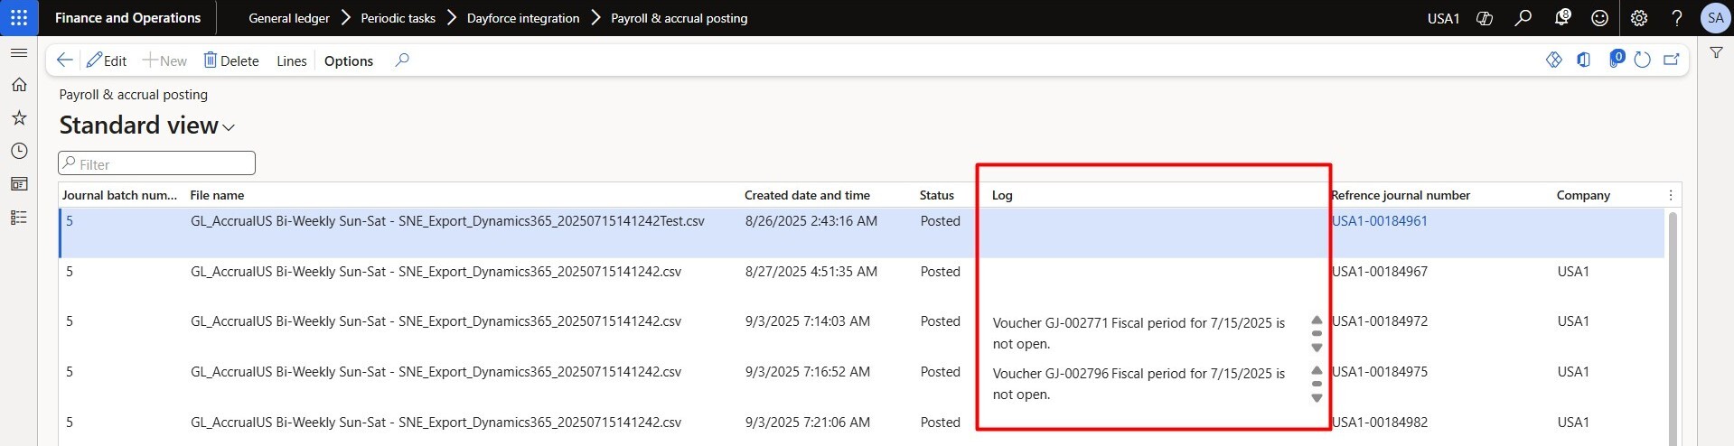
Task: Open the Copilot icon in header
Action: [x=1485, y=18]
